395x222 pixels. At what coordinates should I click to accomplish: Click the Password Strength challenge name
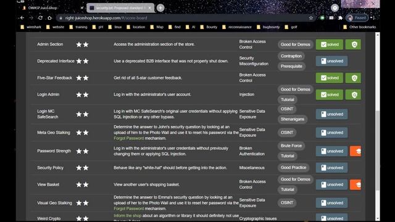click(x=54, y=151)
